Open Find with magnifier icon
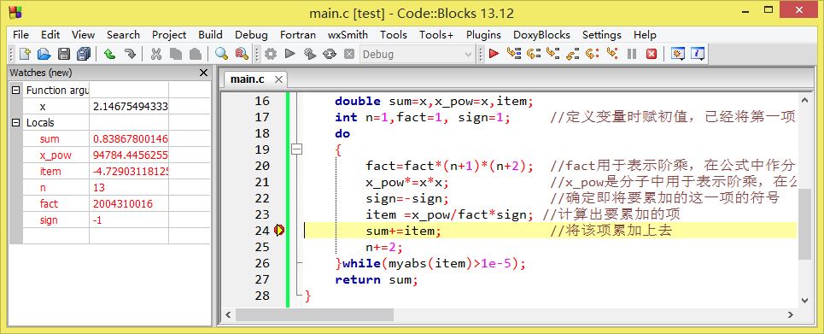Screen dimensions: 824x334 [221, 54]
